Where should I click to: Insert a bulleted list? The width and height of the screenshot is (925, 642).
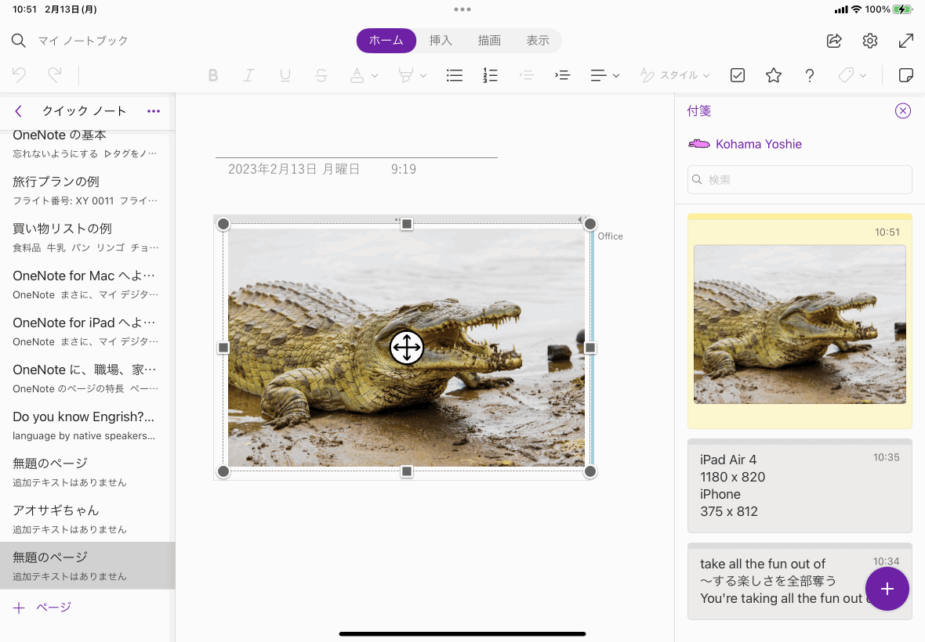pos(454,75)
